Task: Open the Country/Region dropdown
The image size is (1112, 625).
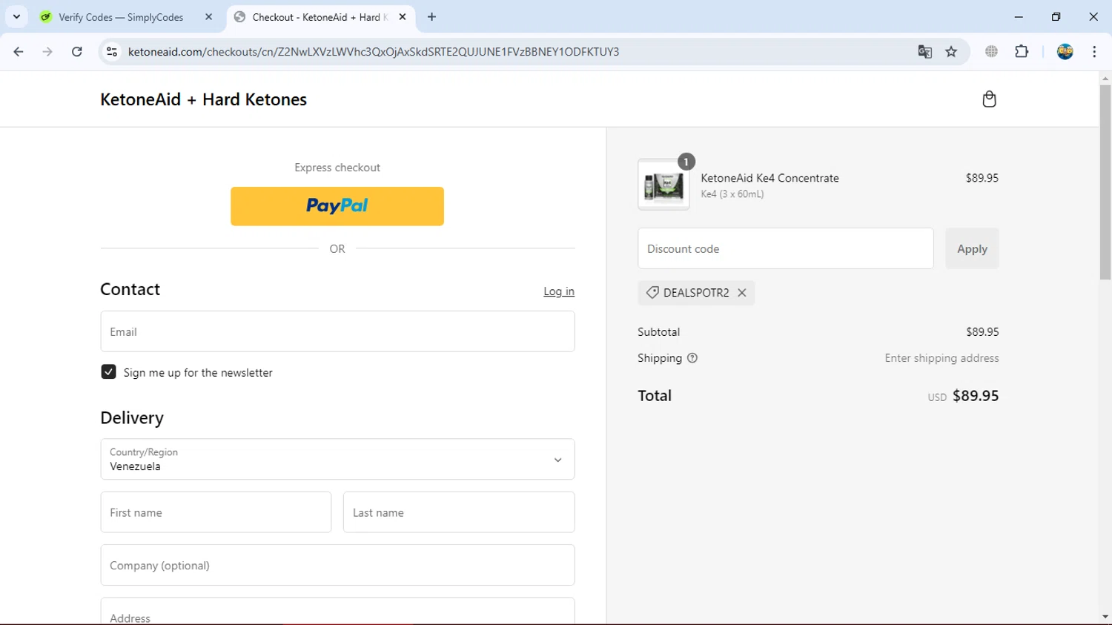Action: click(x=337, y=460)
